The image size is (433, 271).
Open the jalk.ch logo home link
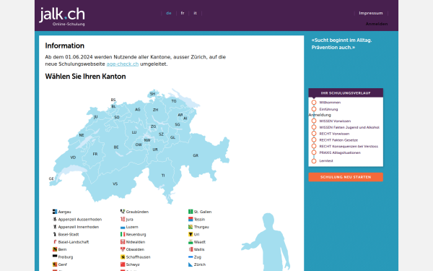point(62,17)
